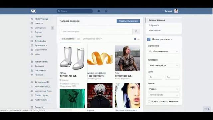Click seller name Анастасия Голубкина
The image size is (213, 120).
(x=69, y=84)
